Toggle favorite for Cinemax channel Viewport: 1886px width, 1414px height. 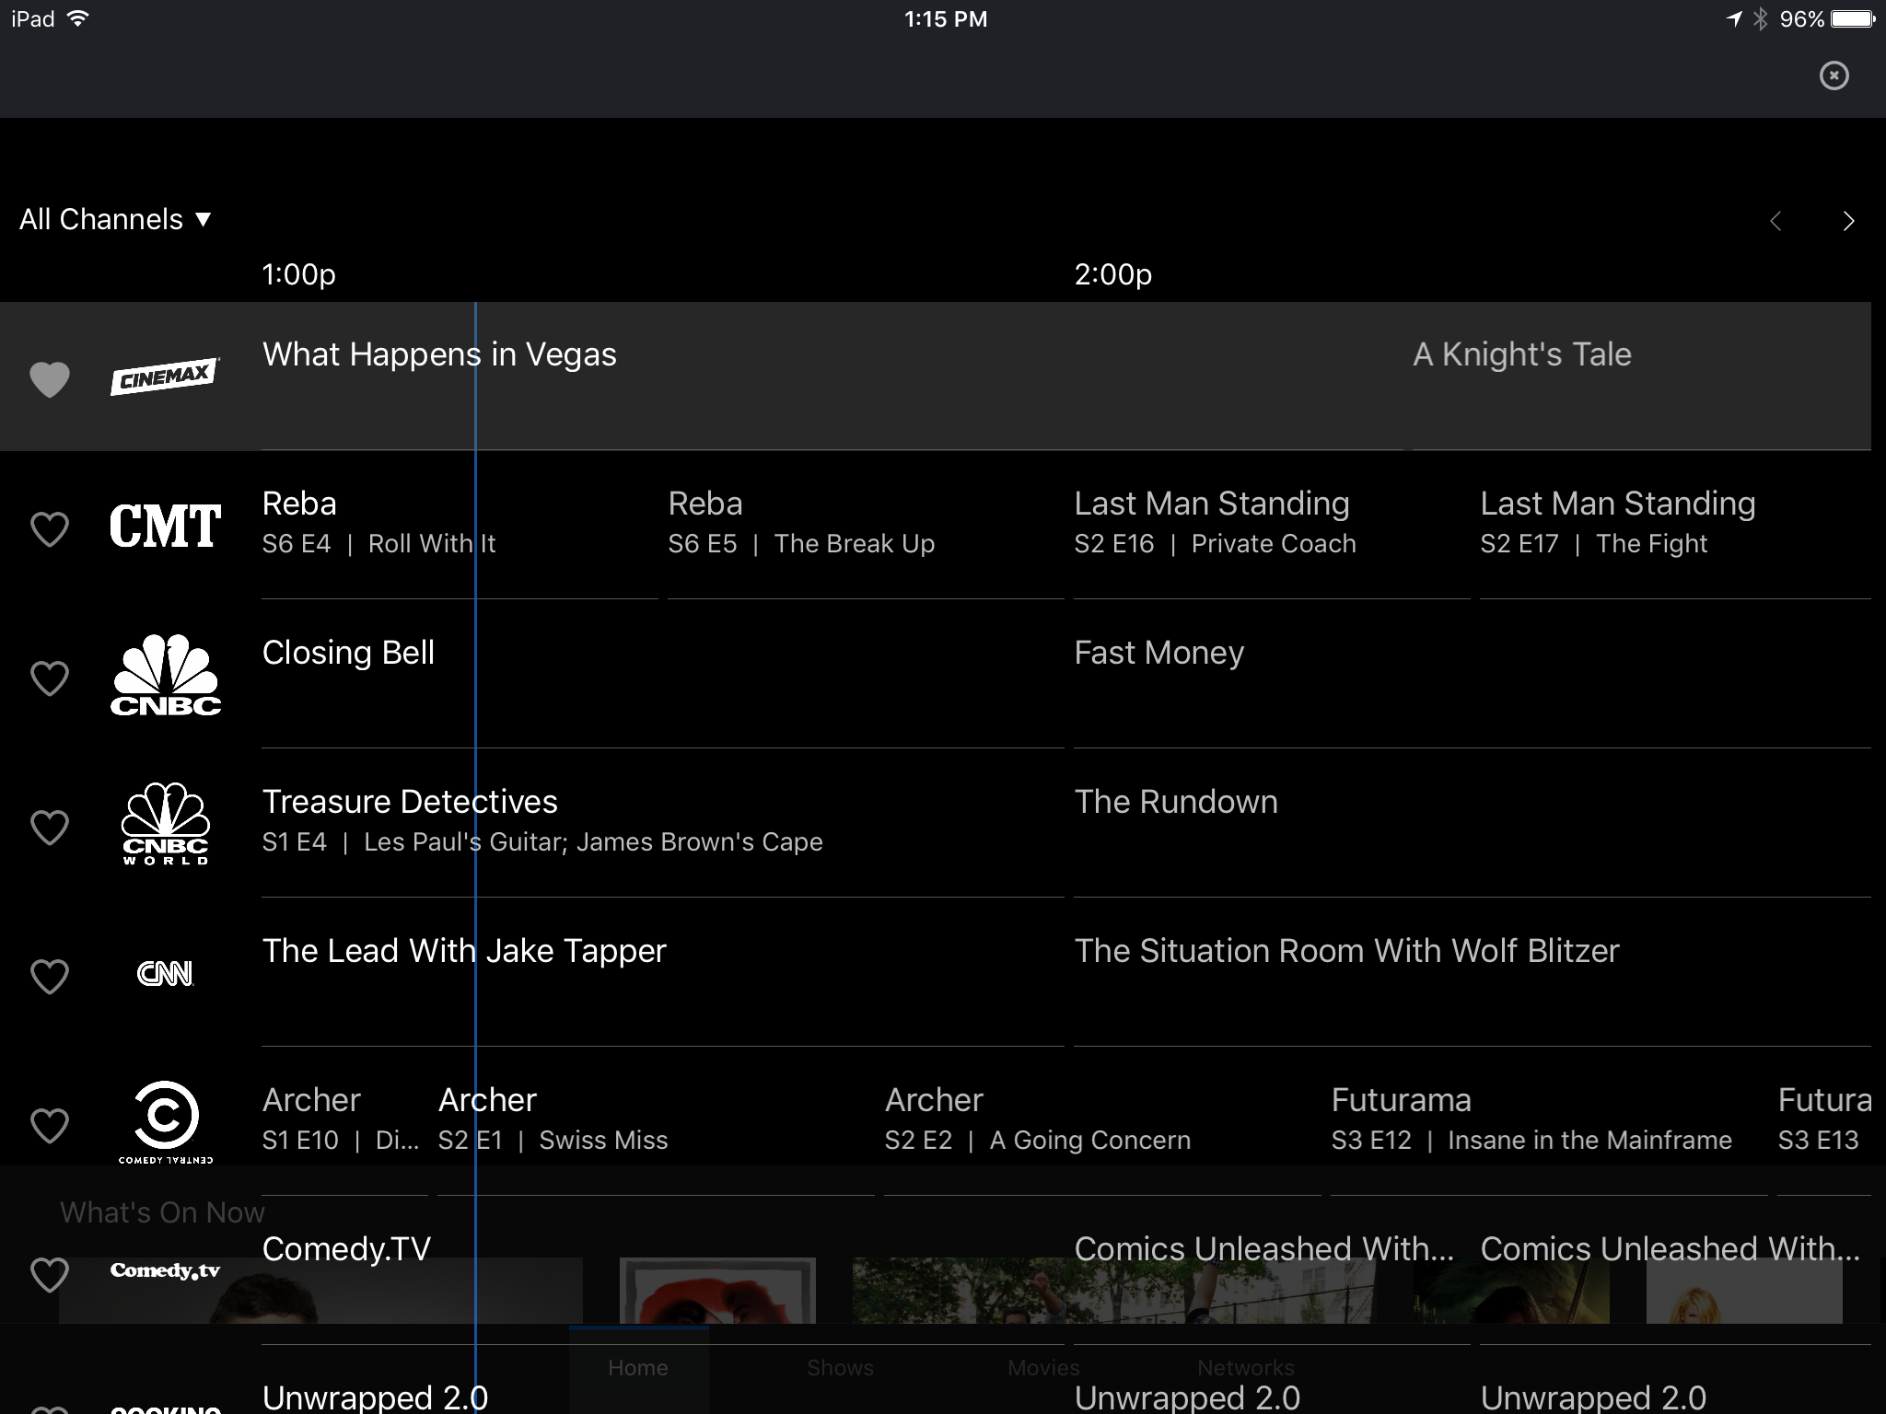coord(49,377)
